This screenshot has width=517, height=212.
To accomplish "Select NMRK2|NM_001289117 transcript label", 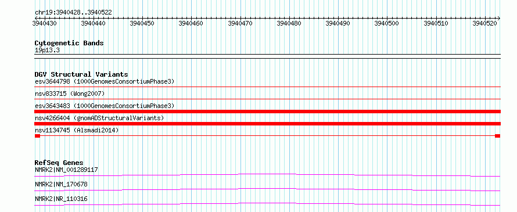I will 66,170.
